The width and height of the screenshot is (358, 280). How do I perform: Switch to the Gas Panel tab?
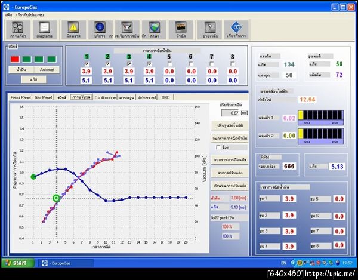43,97
